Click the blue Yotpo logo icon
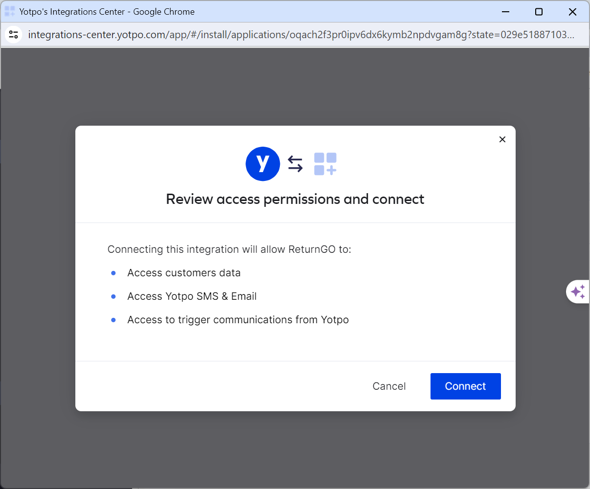The height and width of the screenshot is (489, 590). coord(263,164)
